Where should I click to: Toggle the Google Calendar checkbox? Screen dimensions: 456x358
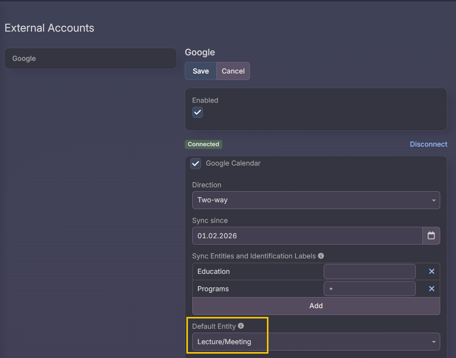tap(196, 163)
